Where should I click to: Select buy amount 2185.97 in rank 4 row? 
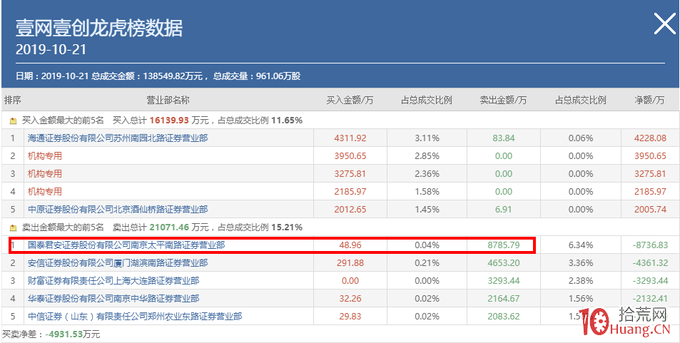350,192
